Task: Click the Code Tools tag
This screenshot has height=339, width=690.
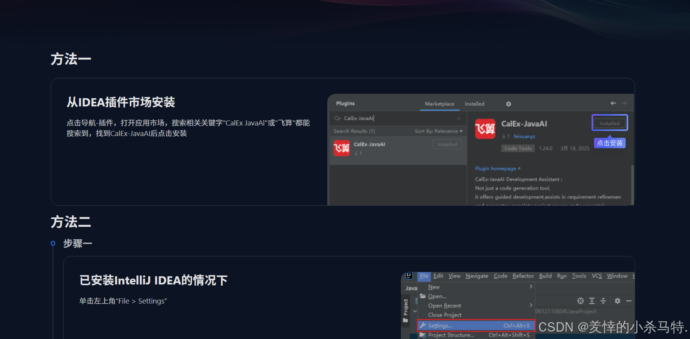Action: pos(518,148)
